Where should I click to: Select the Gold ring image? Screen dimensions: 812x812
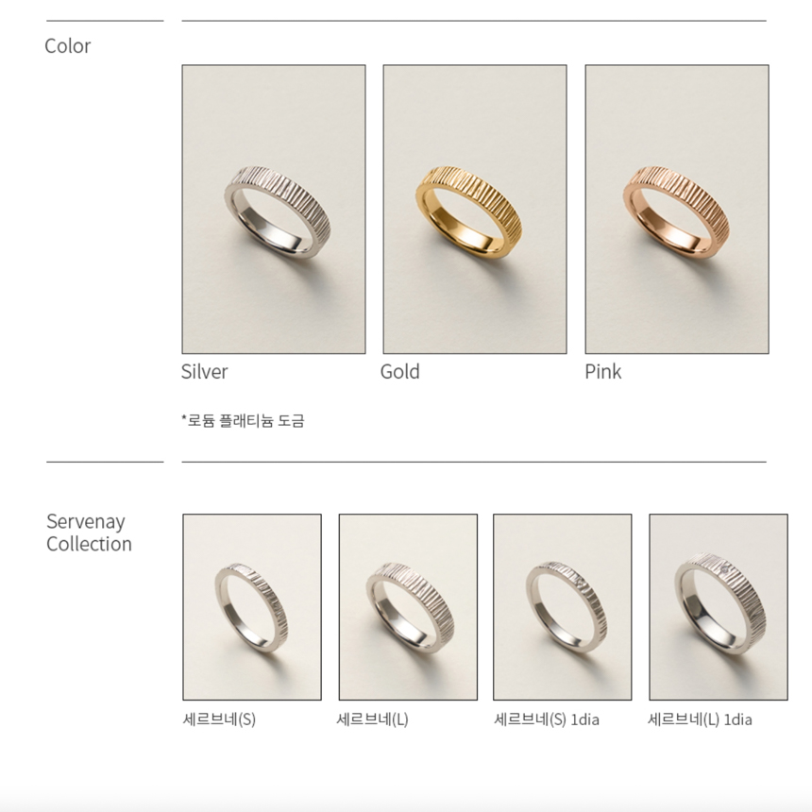[x=475, y=210]
